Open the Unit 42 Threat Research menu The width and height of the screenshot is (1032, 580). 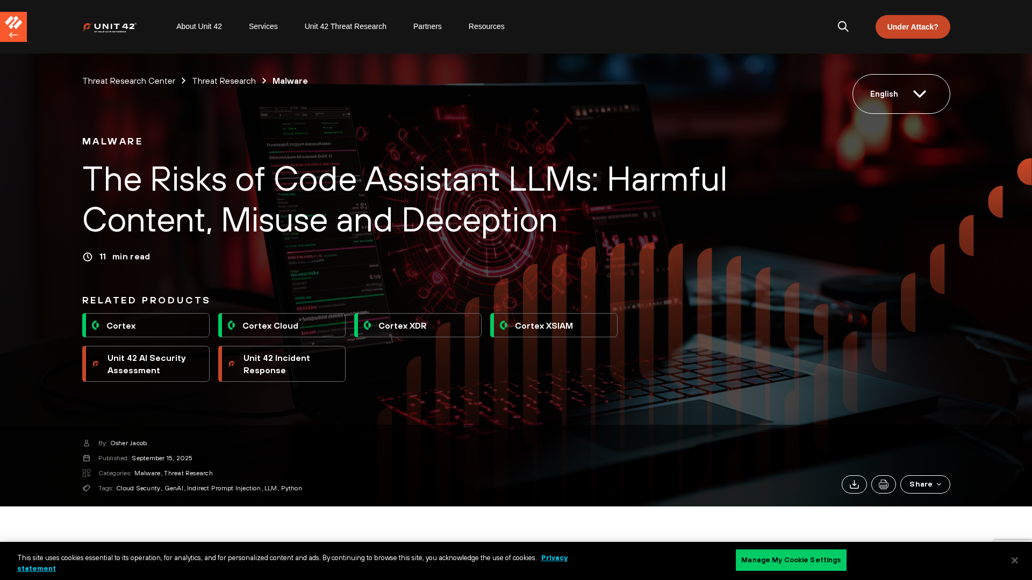pos(345,26)
